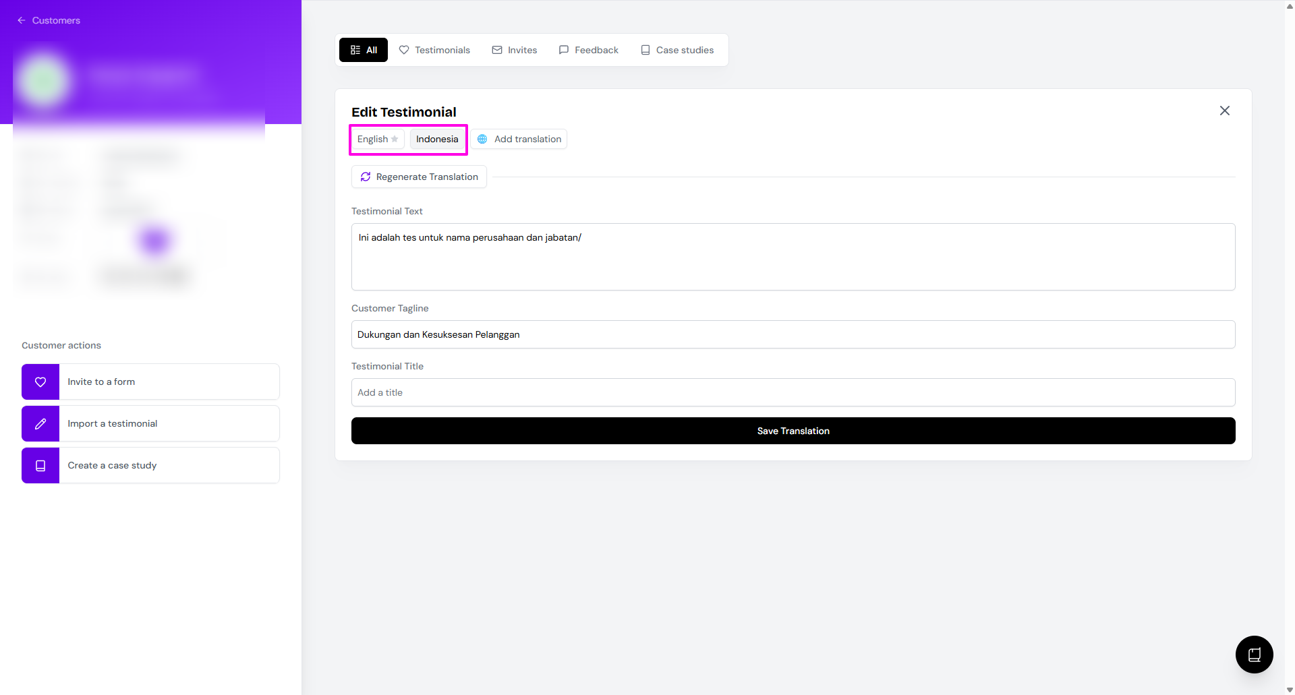View the Case studies tab
The image size is (1295, 695).
pyautogui.click(x=677, y=51)
